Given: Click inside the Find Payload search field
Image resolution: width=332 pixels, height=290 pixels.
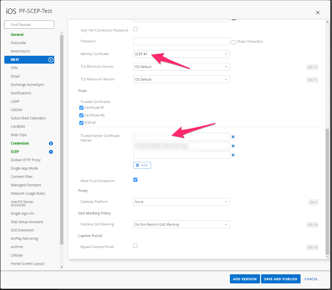Looking at the screenshot, I should [29, 24].
